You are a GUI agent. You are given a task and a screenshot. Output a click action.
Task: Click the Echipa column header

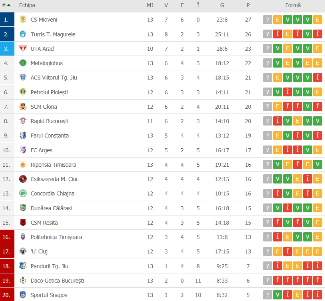[27, 6]
